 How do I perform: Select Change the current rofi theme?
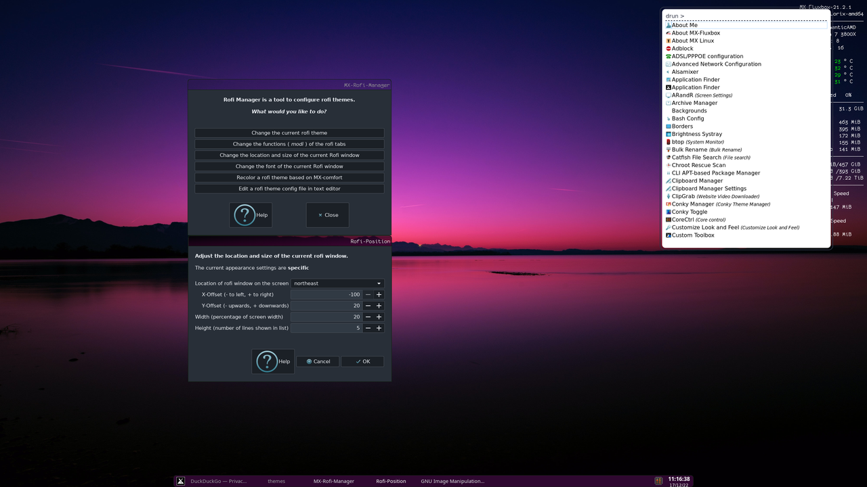[289, 133]
